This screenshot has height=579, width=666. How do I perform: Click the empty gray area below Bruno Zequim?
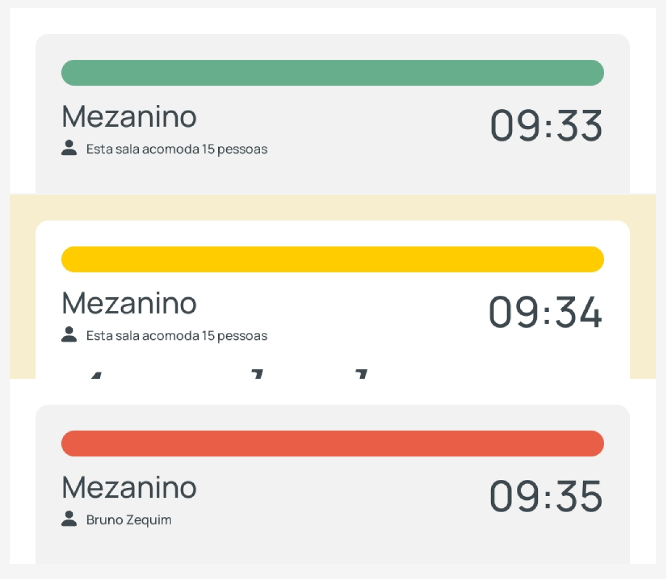click(x=332, y=547)
